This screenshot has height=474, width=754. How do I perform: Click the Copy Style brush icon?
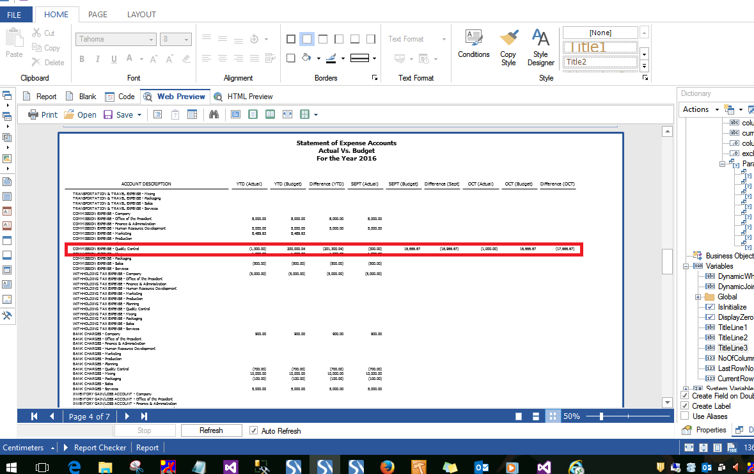click(x=508, y=38)
